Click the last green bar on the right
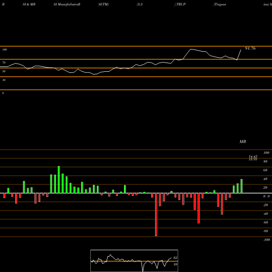 point(242,186)
